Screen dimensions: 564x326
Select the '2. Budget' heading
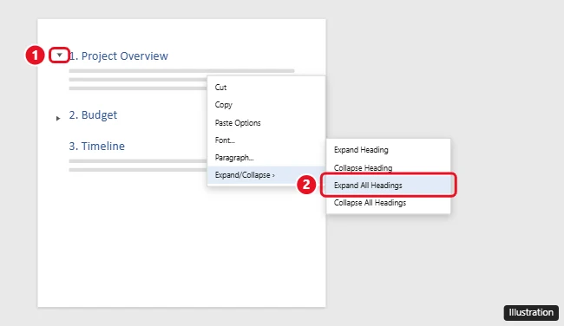pos(93,115)
